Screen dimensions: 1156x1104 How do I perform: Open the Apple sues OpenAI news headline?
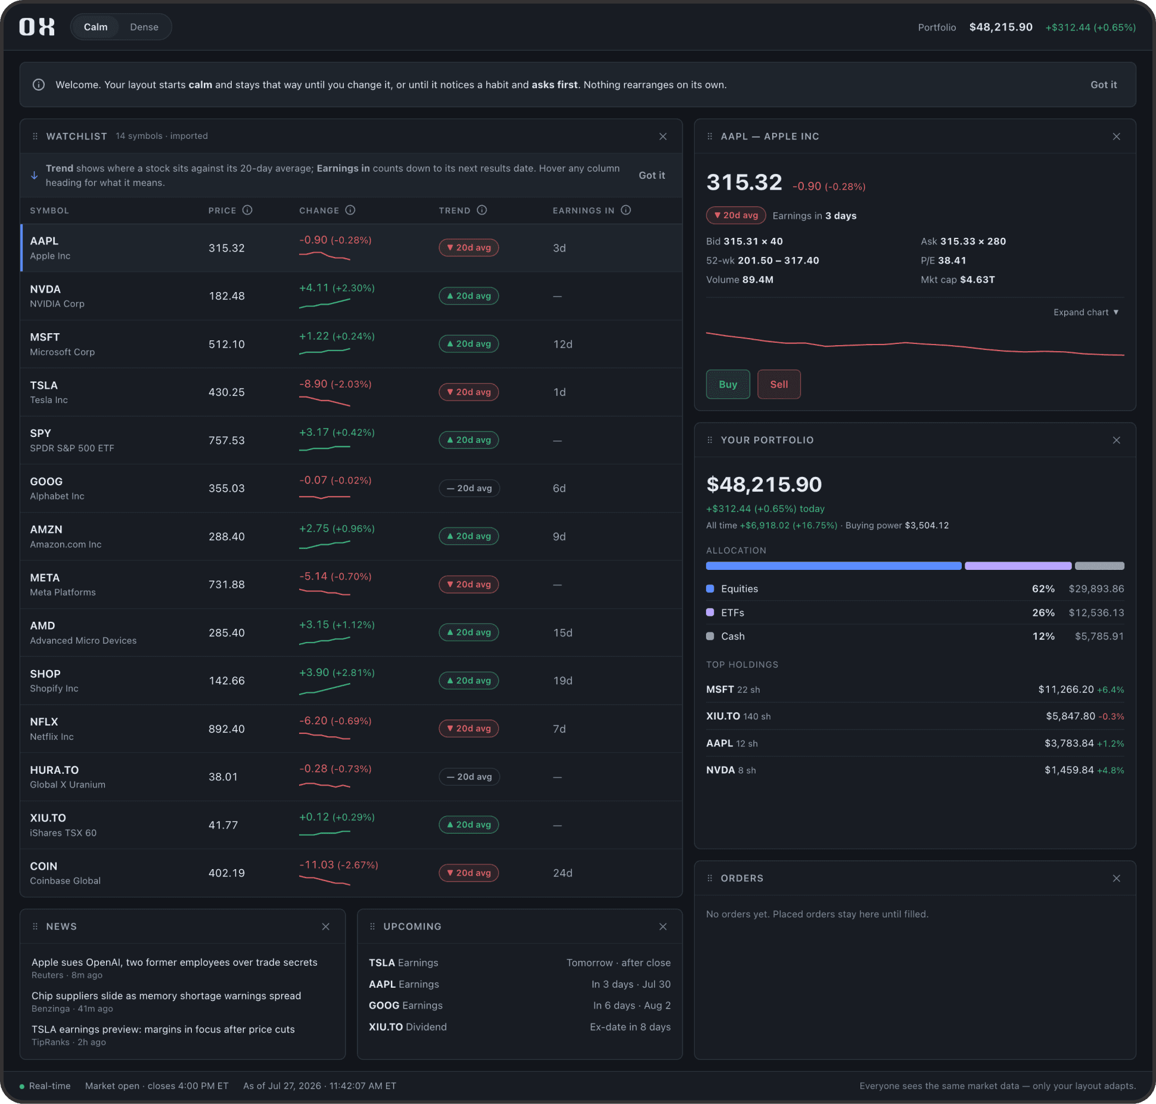(x=175, y=962)
